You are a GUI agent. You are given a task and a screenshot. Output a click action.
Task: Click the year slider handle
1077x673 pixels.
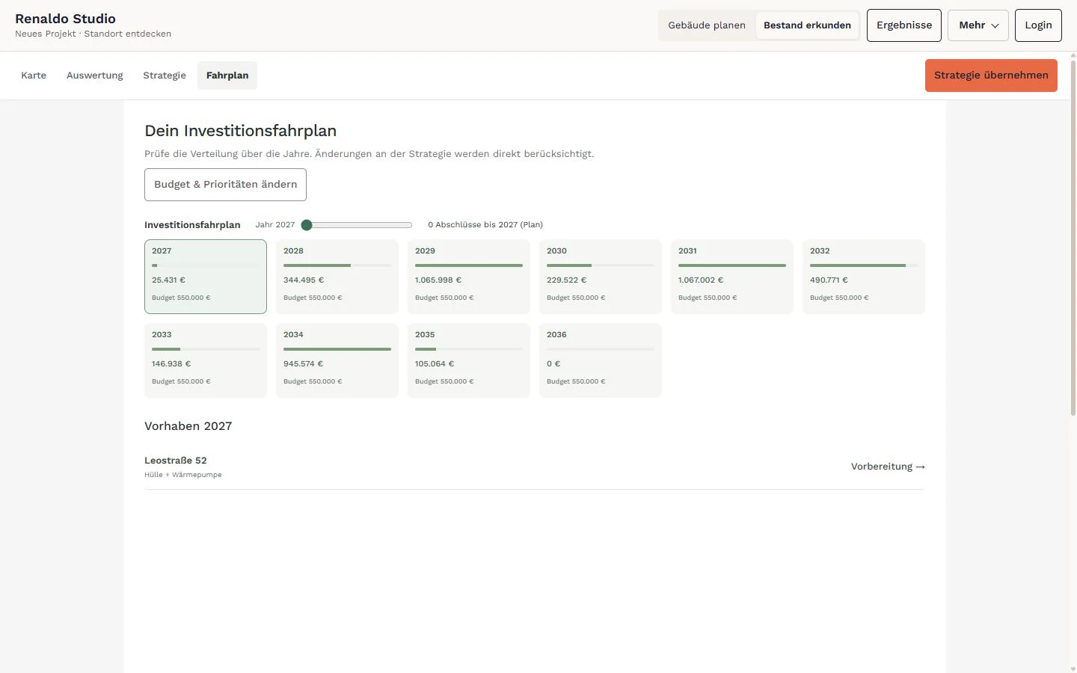coord(307,225)
